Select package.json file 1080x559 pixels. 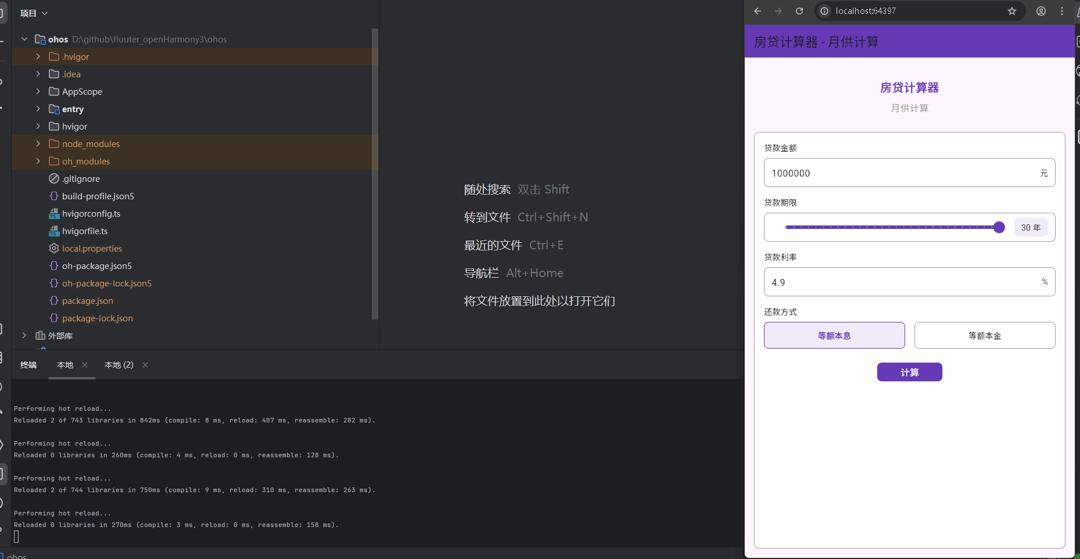point(88,300)
